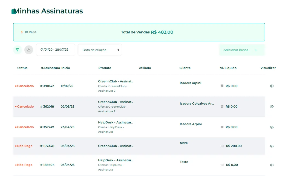Open the green filter funnel icon
The image size is (285, 176).
pos(18,50)
